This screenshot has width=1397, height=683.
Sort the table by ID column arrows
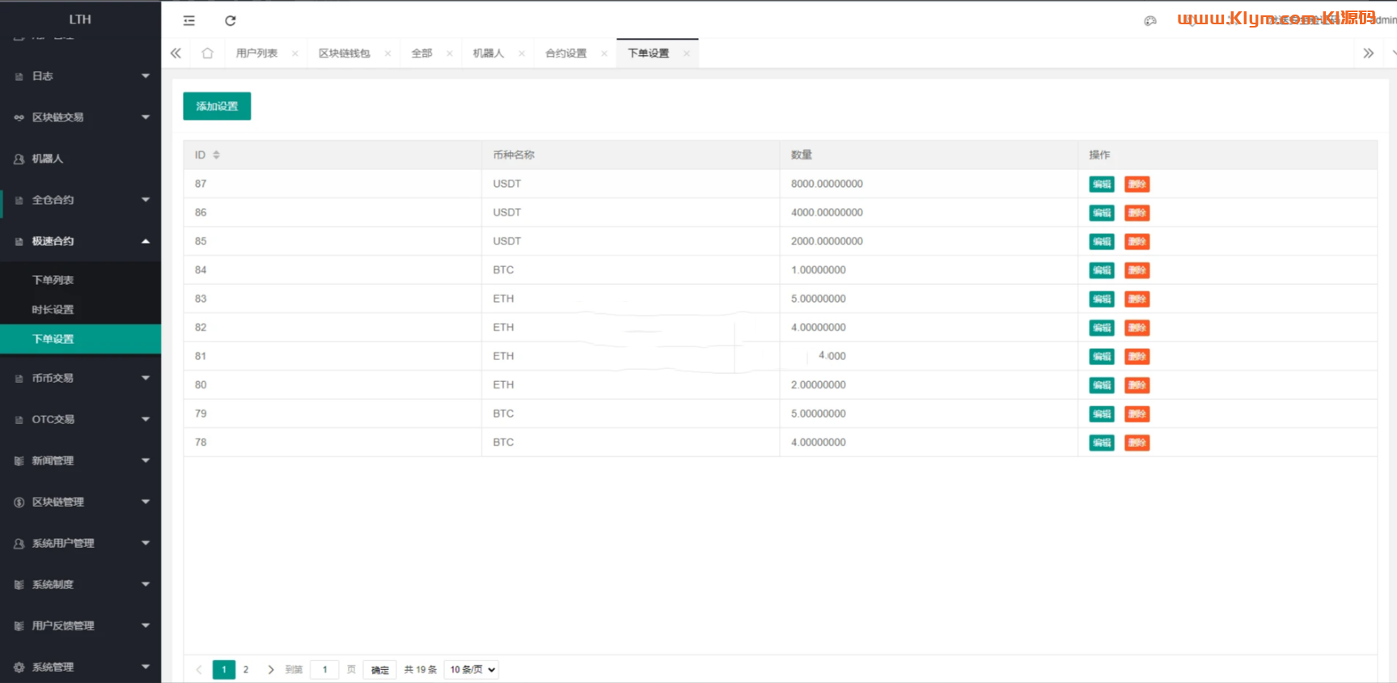(x=216, y=155)
